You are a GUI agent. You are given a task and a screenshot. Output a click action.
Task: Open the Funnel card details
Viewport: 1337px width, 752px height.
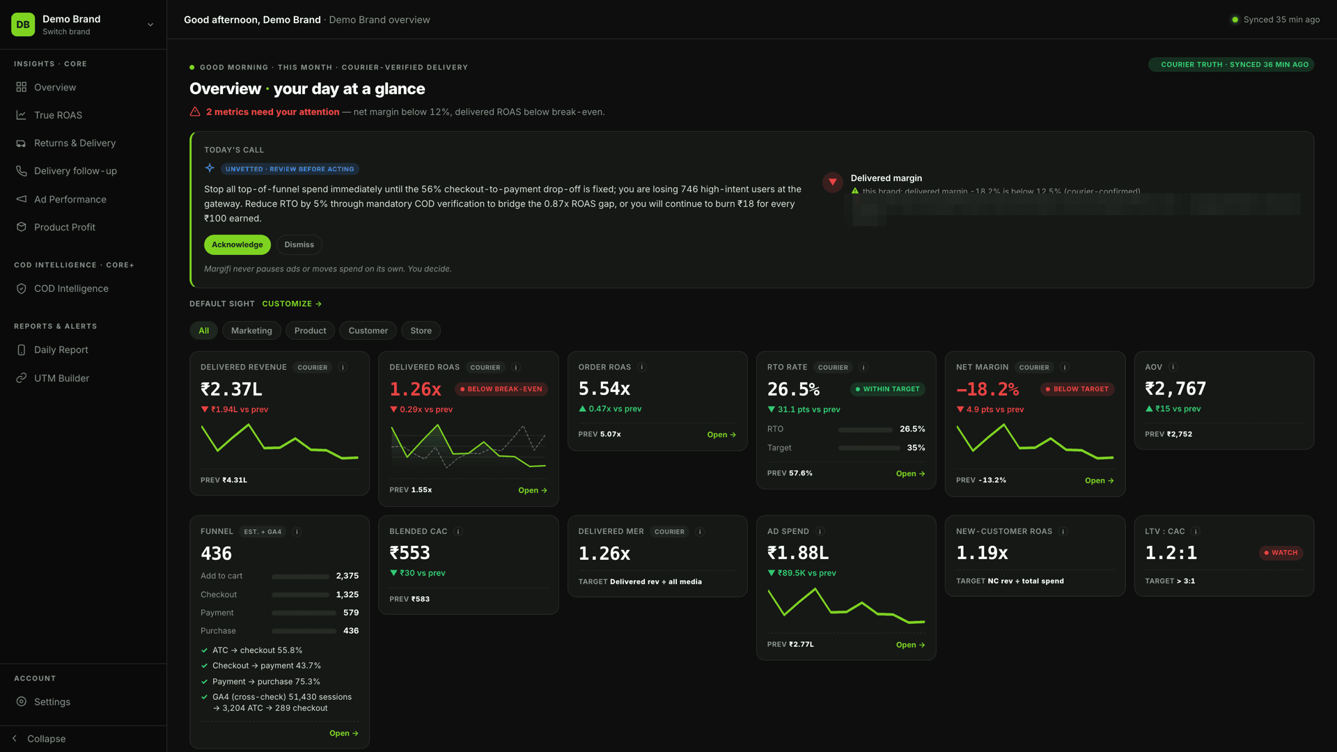pos(343,734)
